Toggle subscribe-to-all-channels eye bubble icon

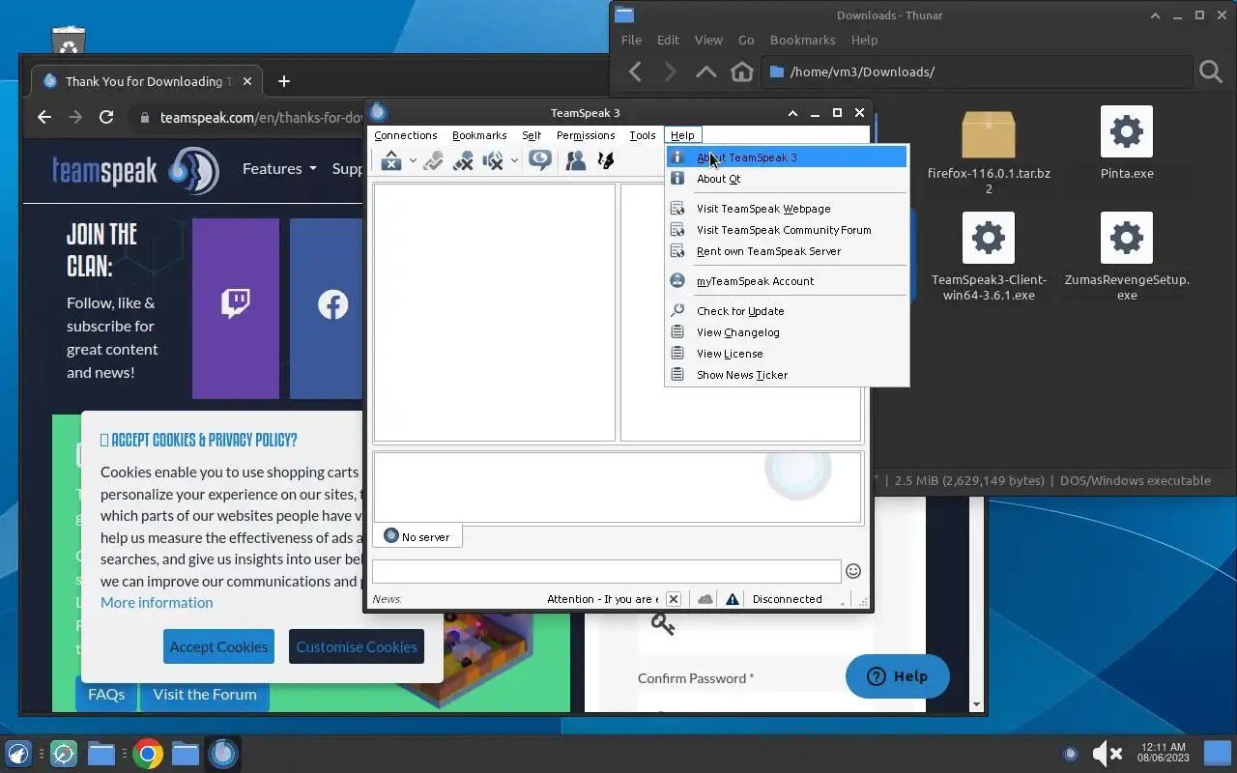(540, 161)
